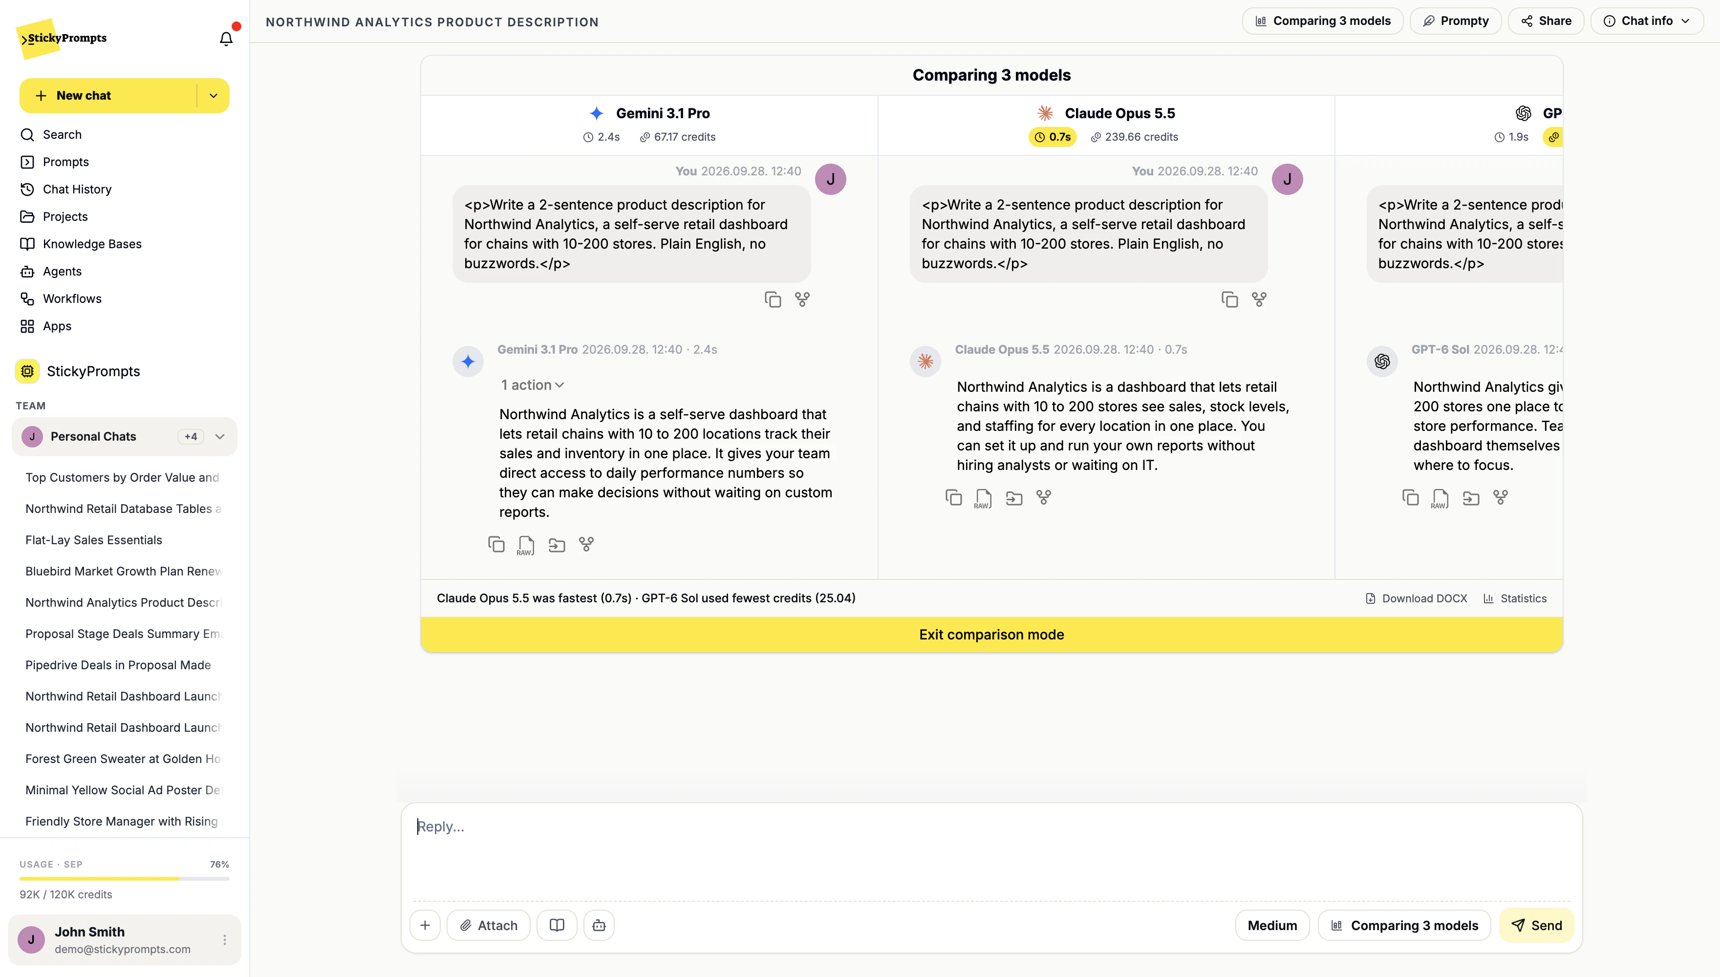
Task: Open comparison Statistics
Action: pos(1515,598)
